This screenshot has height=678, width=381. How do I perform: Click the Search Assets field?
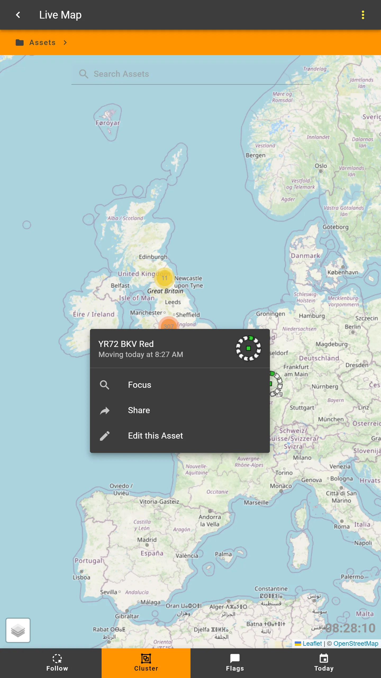(190, 74)
